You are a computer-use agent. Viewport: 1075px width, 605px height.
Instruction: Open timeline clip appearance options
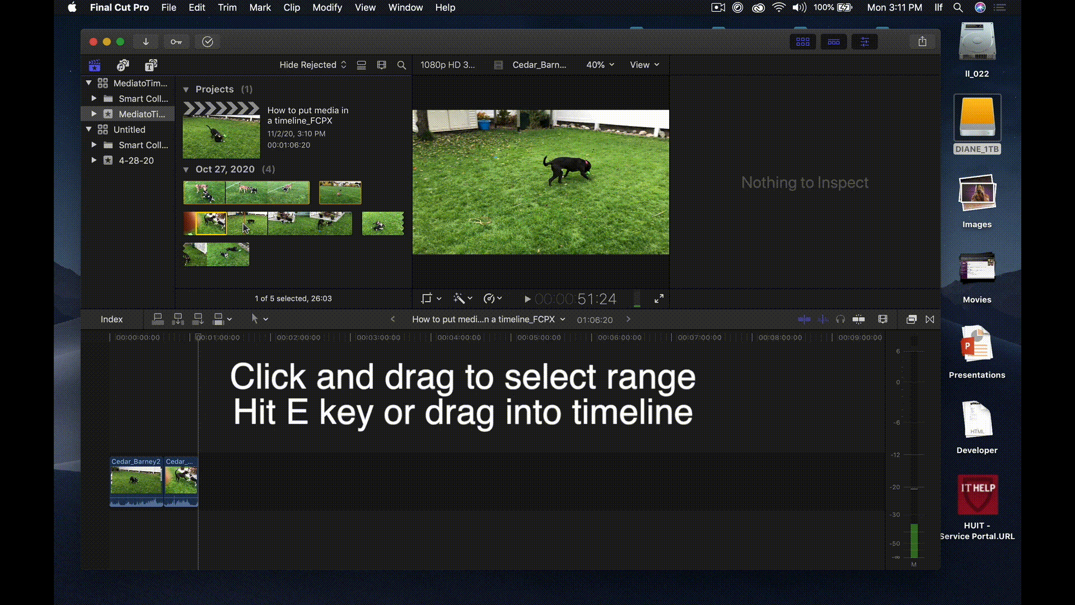click(x=883, y=319)
